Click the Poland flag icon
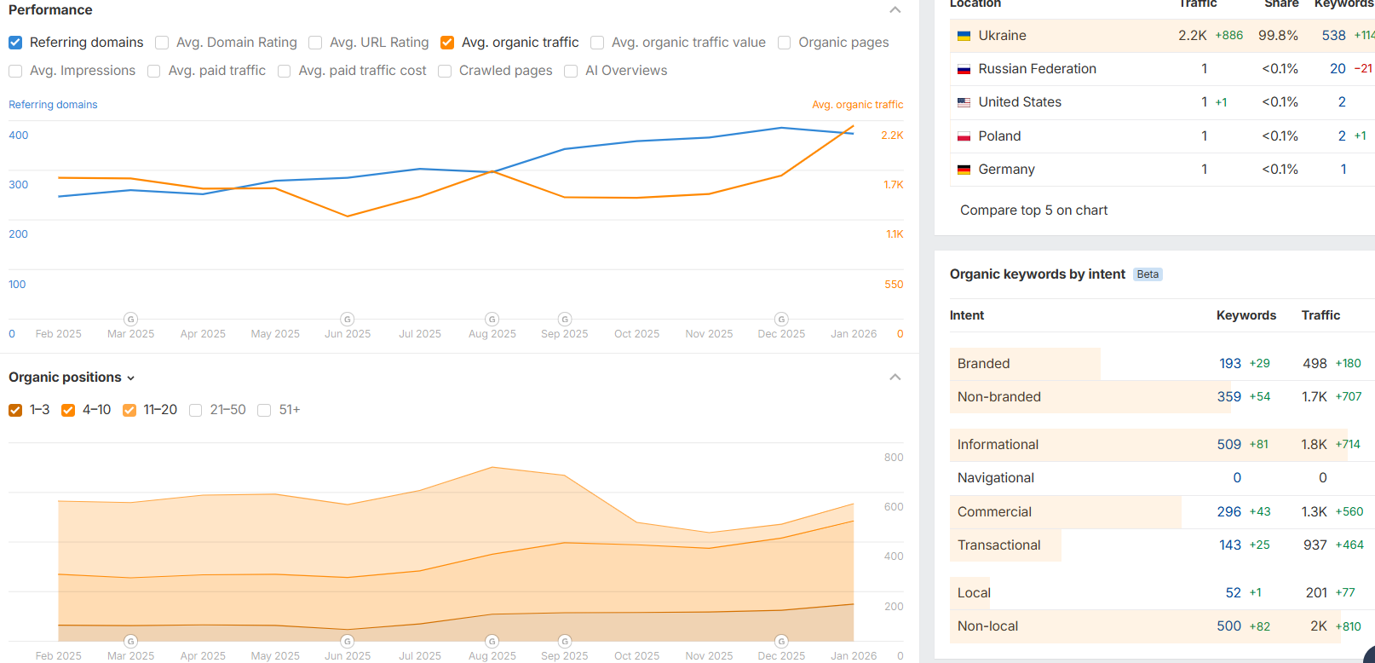 pos(964,136)
